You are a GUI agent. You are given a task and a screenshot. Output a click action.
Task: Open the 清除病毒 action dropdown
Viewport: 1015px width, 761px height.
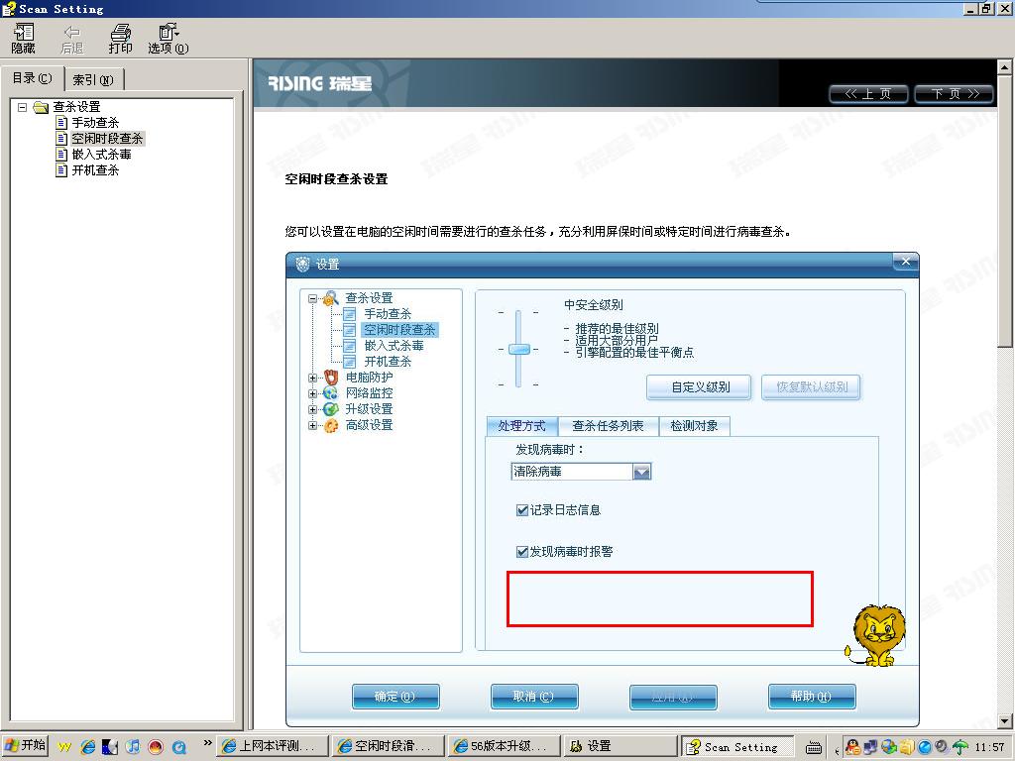coord(641,472)
